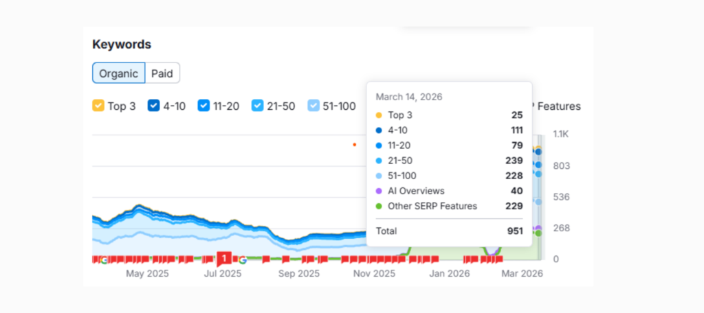Hide the 51-100 series via checkbox
The image size is (704, 313).
[x=313, y=106]
